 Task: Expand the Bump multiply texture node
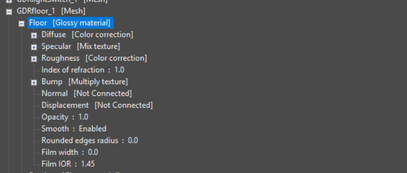[34, 82]
